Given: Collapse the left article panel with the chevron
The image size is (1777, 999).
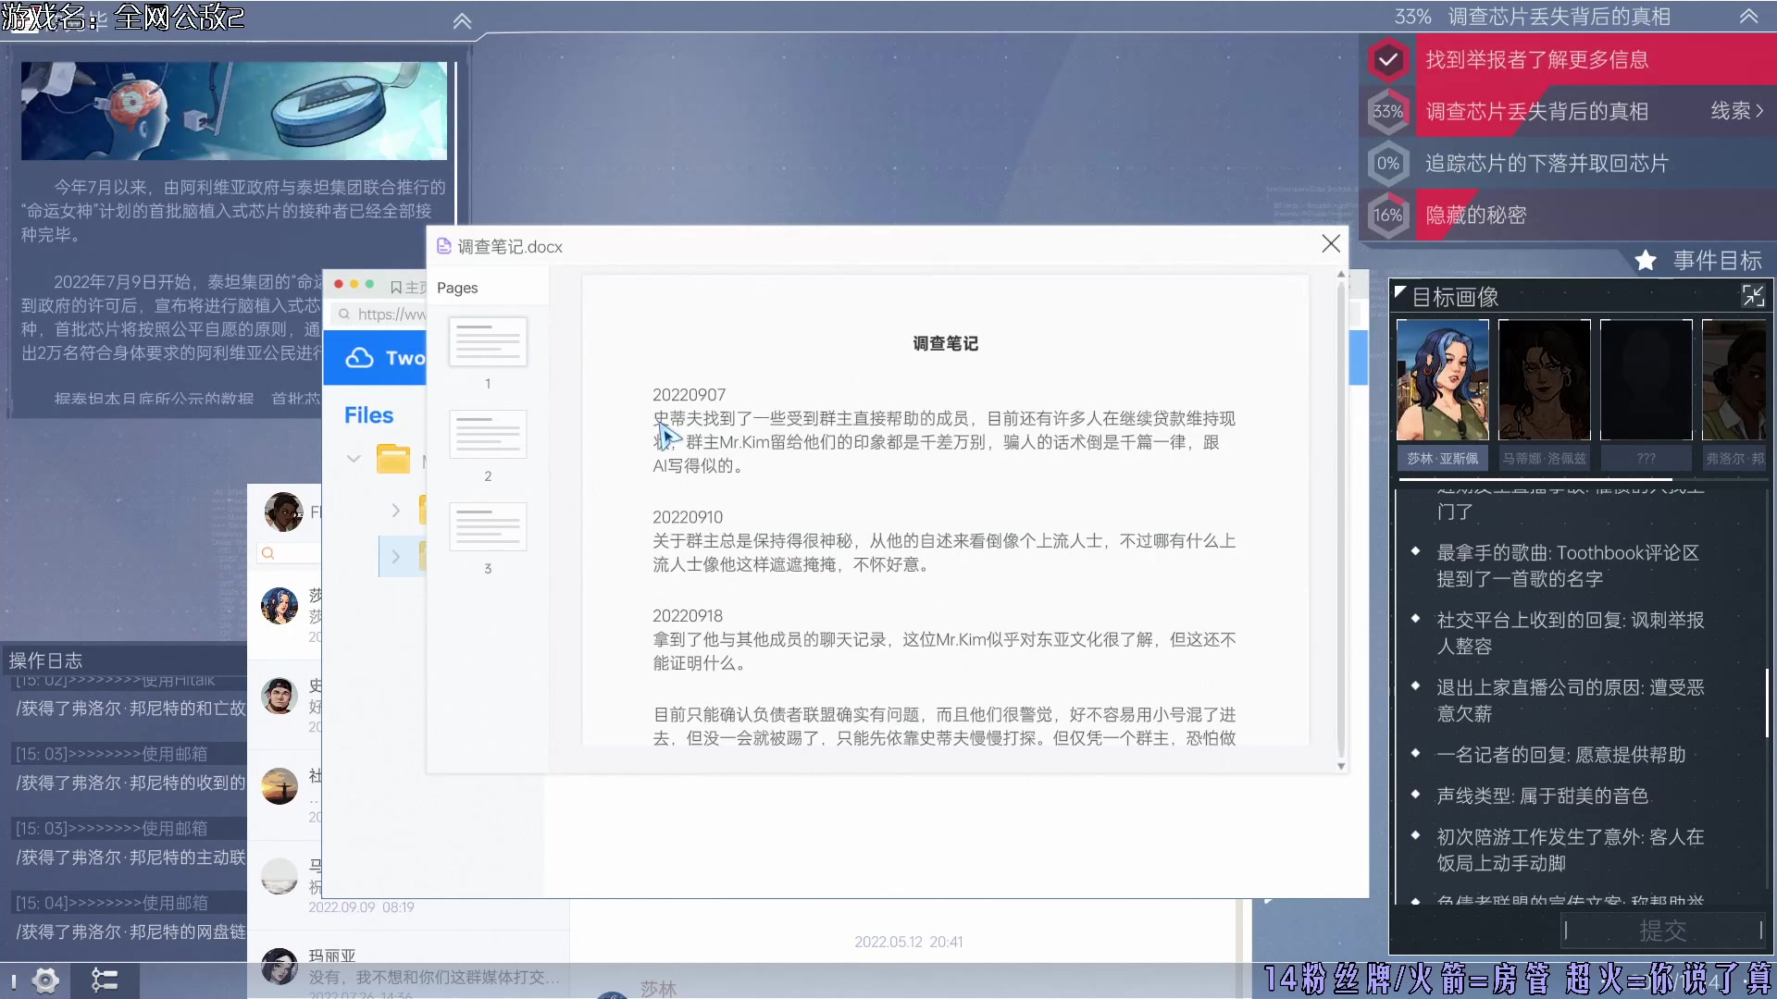Looking at the screenshot, I should click(463, 20).
